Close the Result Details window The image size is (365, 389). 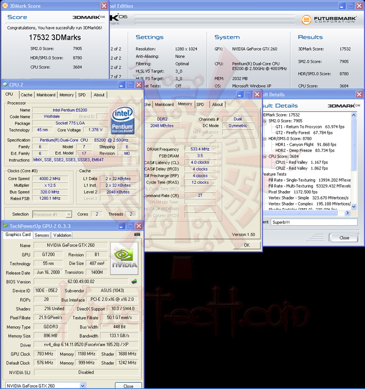click(x=359, y=94)
